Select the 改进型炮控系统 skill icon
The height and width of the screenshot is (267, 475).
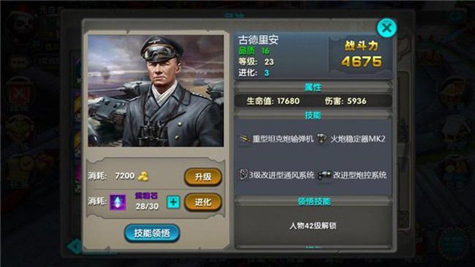[324, 175]
